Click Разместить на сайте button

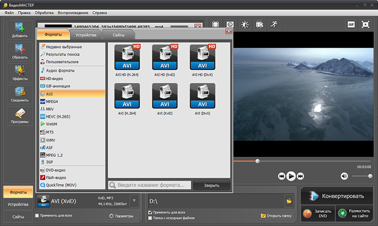(354, 213)
